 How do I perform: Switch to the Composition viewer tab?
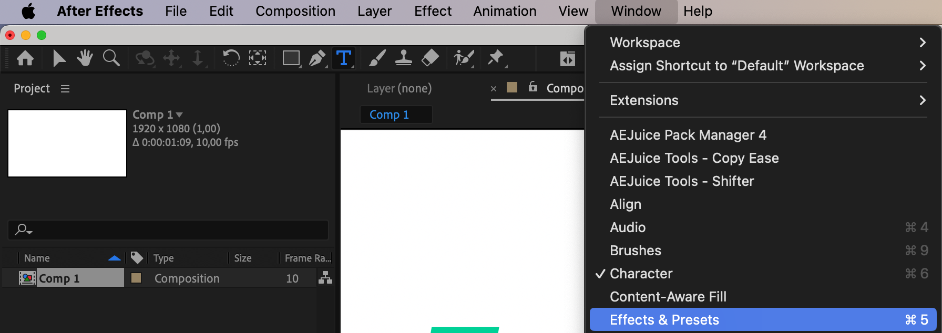click(565, 88)
